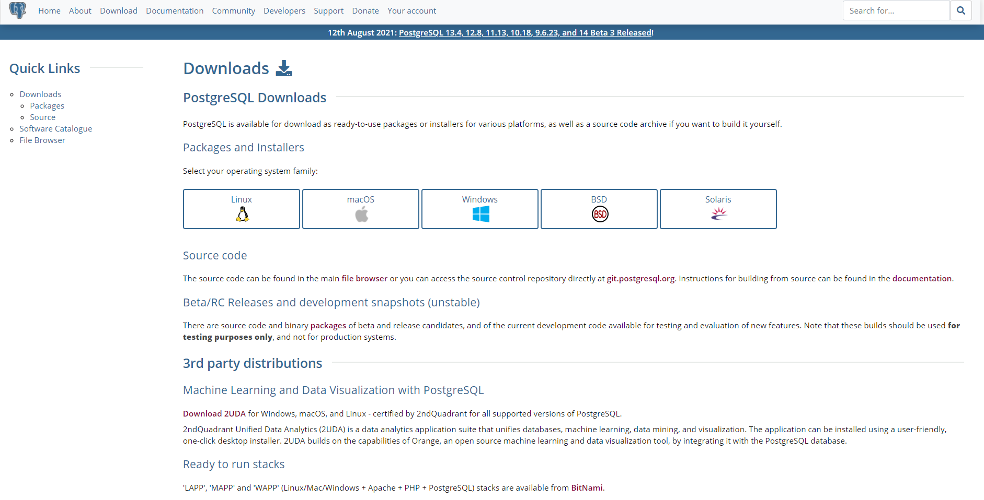Select the BSD button label
Image resolution: width=984 pixels, height=500 pixels.
pos(599,199)
